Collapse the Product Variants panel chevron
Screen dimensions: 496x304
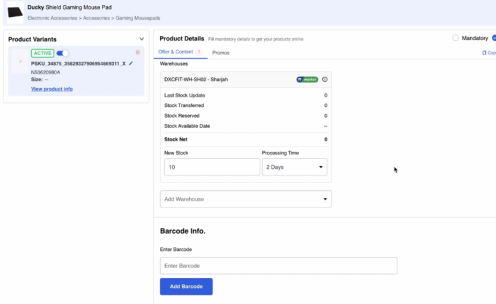[x=142, y=39]
